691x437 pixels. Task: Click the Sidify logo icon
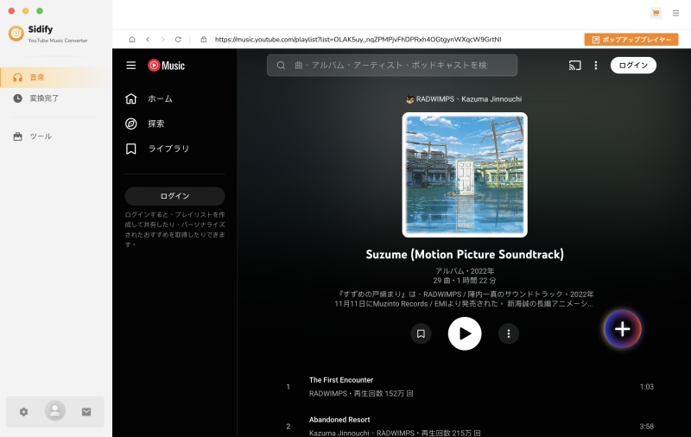(16, 33)
